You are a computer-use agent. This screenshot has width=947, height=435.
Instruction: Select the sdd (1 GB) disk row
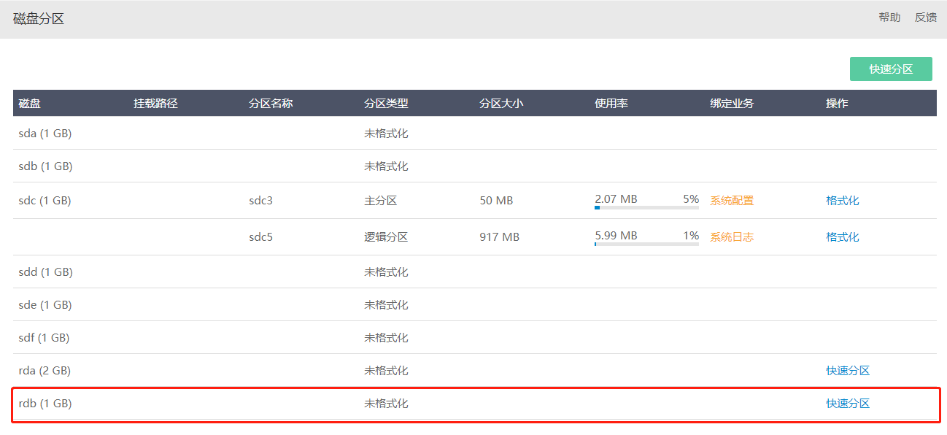475,272
